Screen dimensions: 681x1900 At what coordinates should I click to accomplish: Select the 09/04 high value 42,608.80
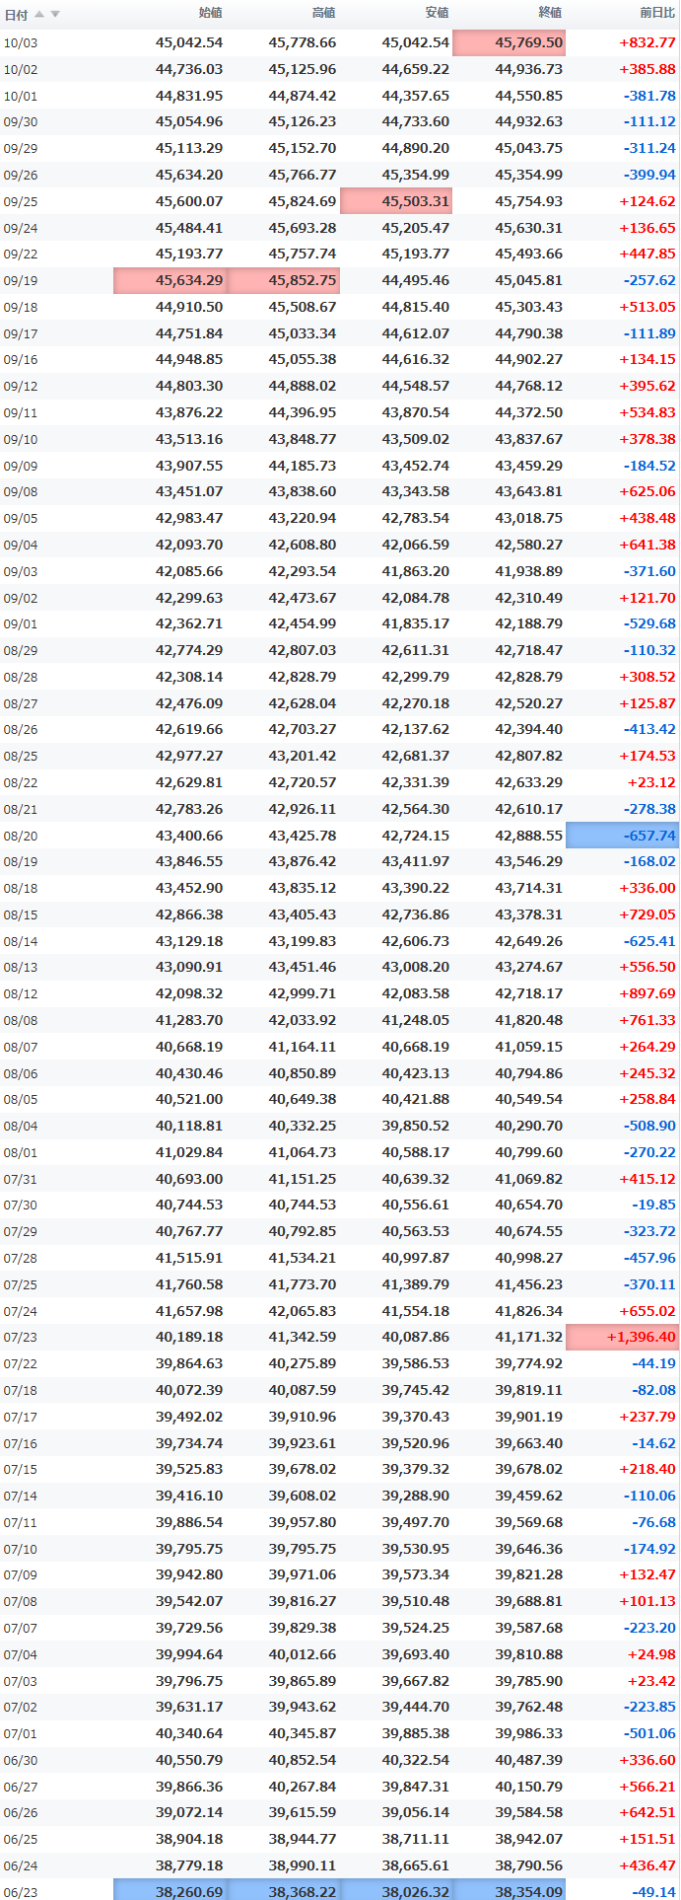tap(303, 545)
